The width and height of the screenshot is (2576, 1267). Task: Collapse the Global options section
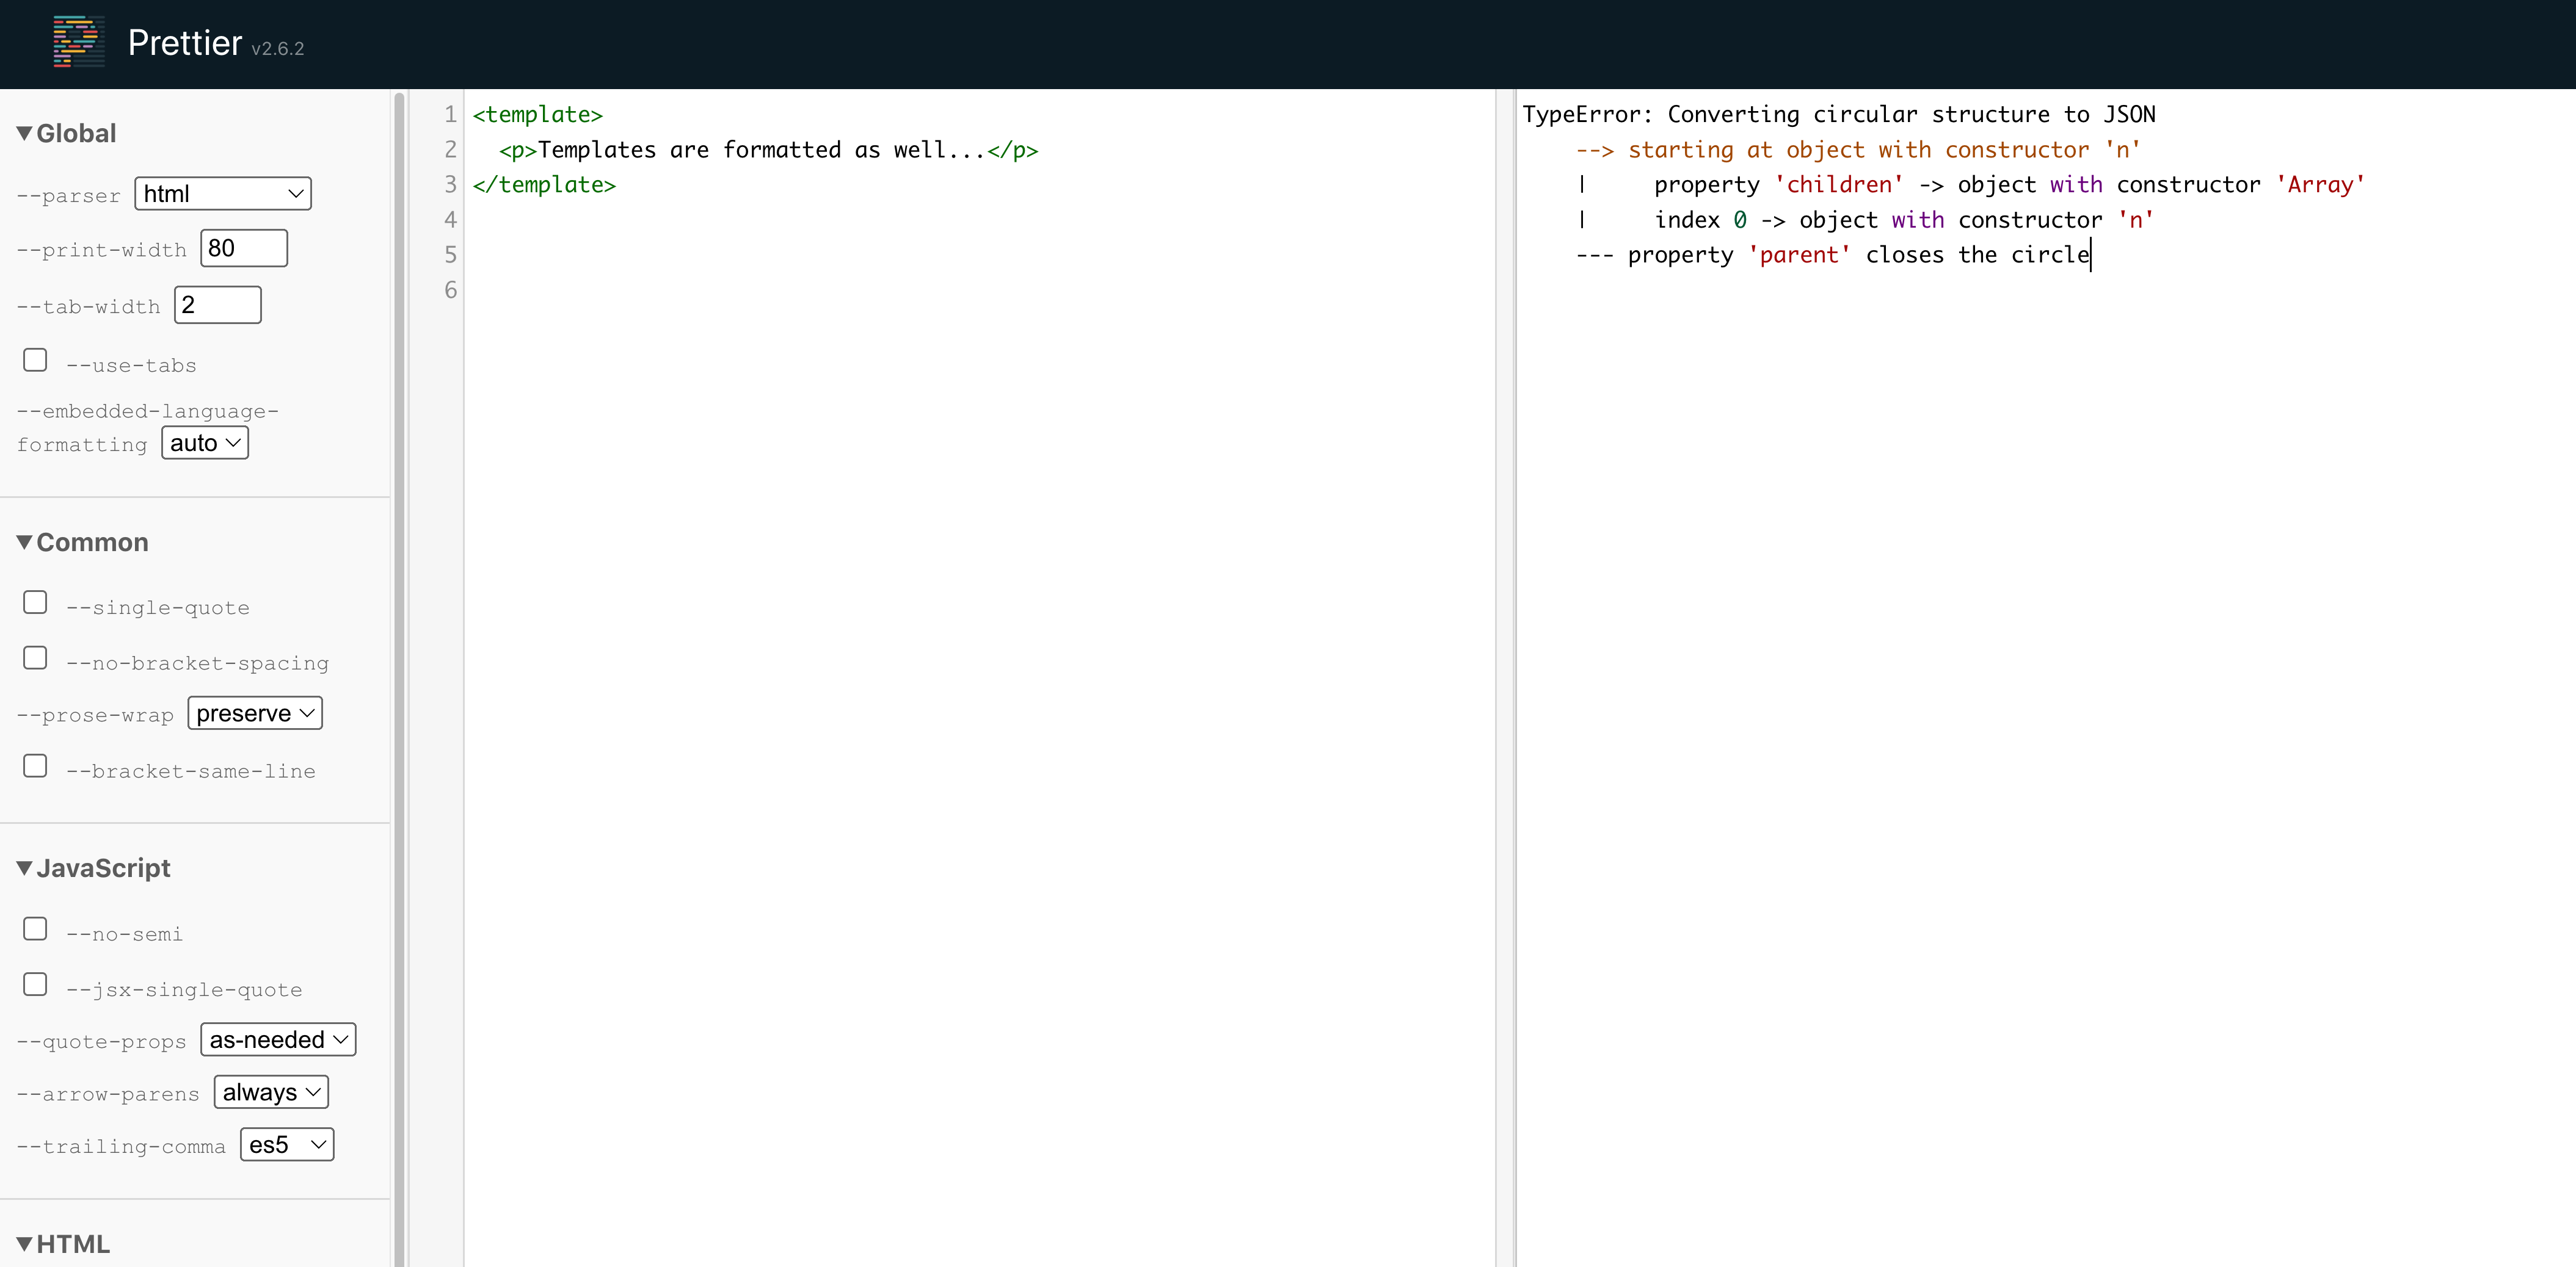point(66,133)
